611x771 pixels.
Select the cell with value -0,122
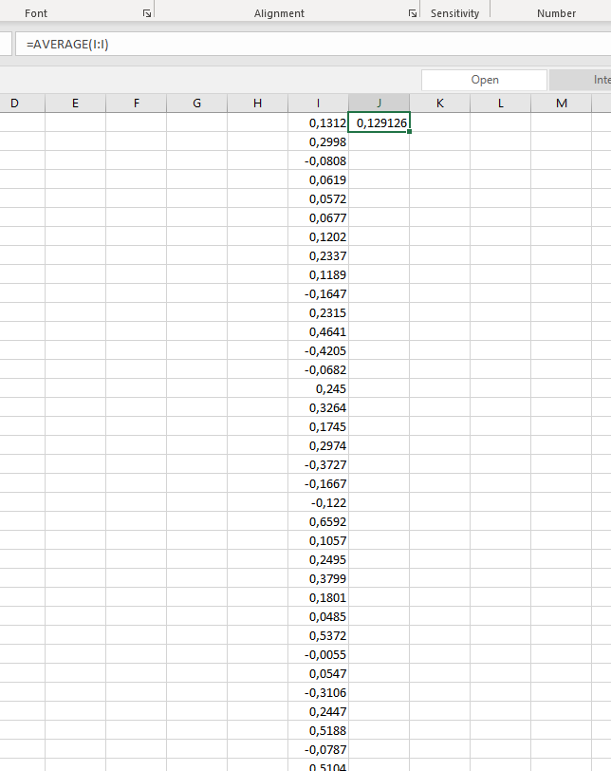pyautogui.click(x=318, y=502)
